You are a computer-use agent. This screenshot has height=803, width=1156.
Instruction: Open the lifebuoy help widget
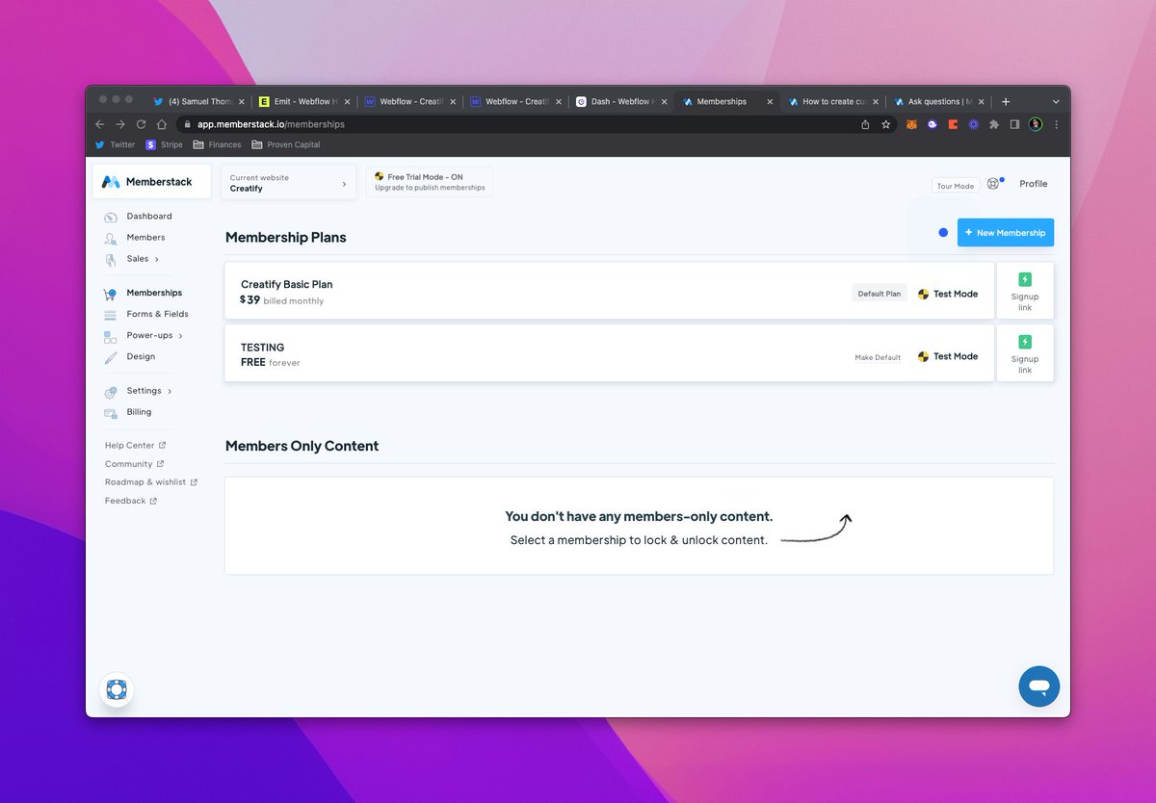point(117,689)
